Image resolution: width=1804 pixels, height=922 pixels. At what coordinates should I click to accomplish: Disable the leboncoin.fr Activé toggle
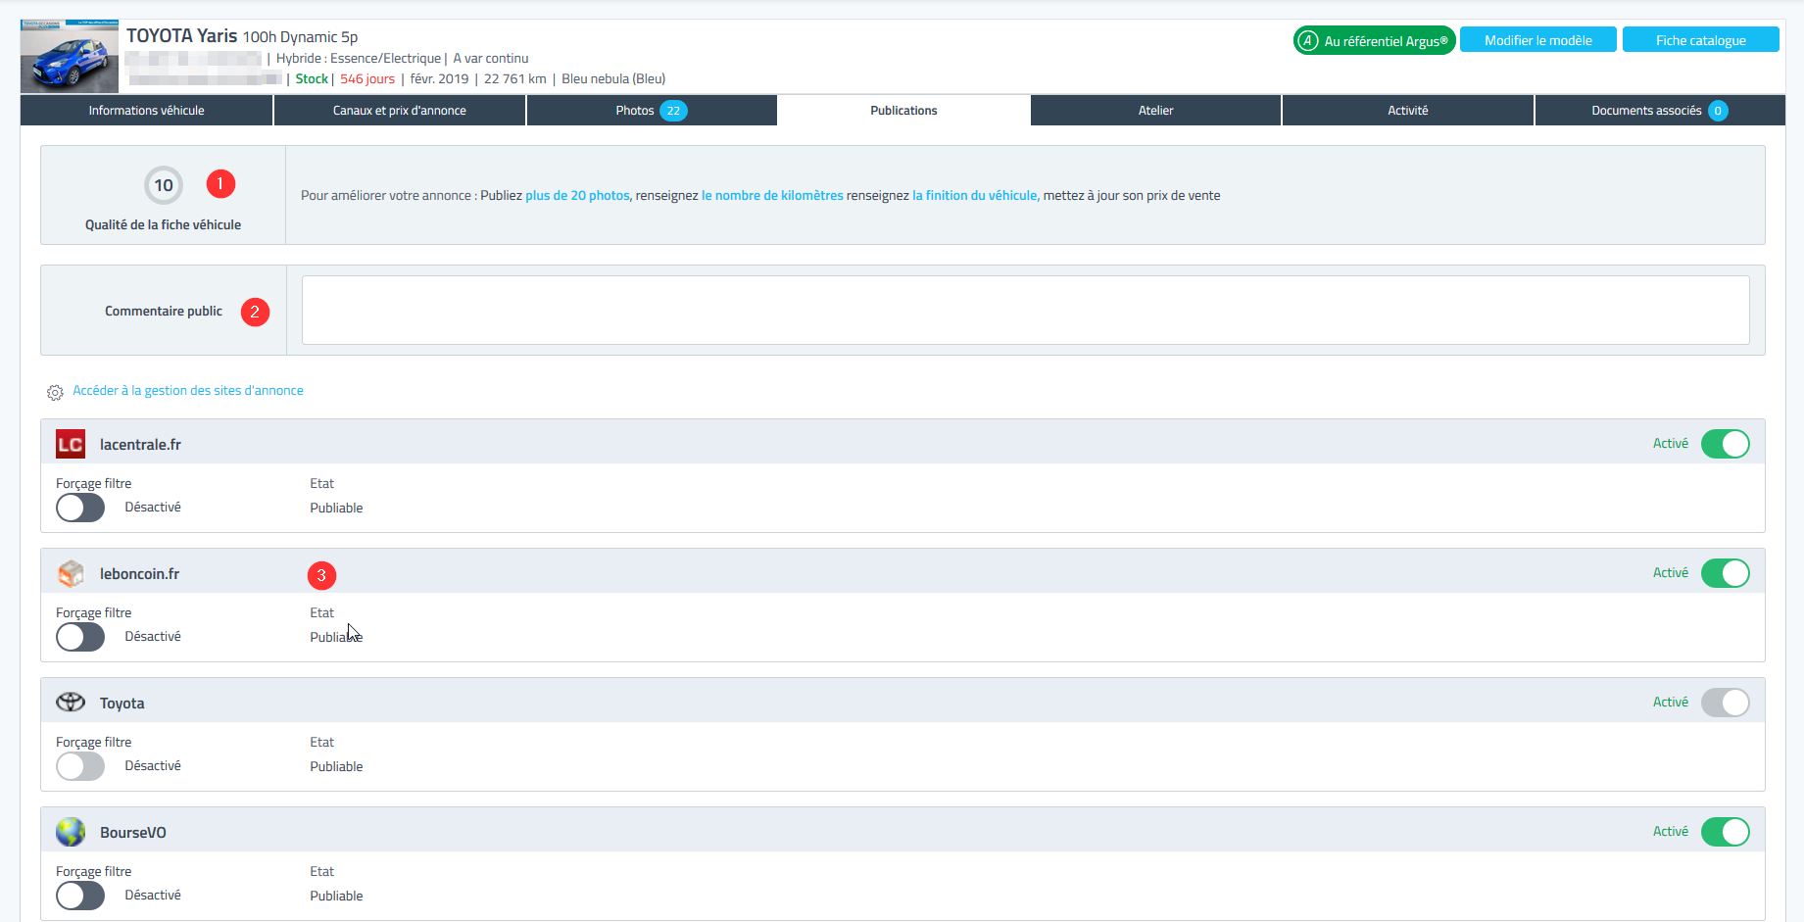1725,573
